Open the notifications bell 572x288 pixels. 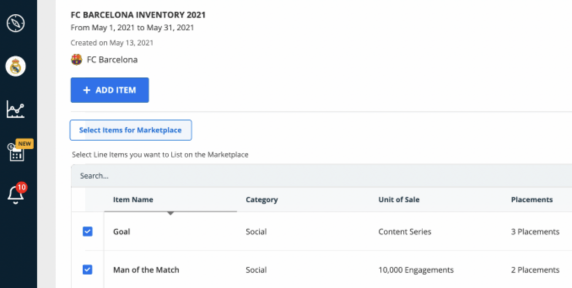[x=16, y=195]
